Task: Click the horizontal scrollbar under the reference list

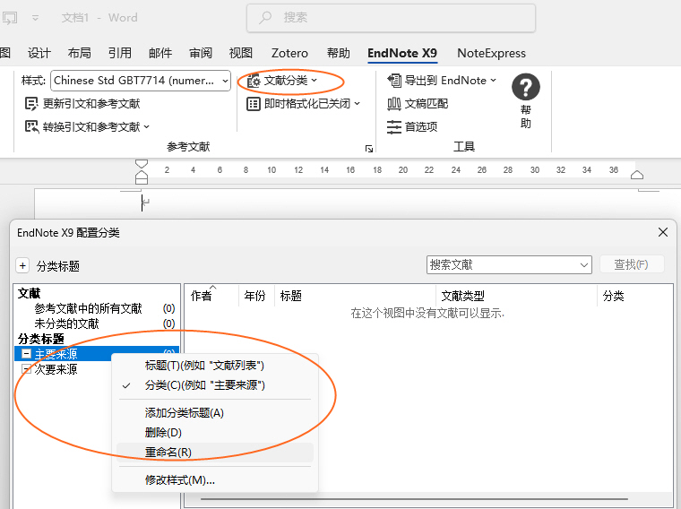Action: pyautogui.click(x=414, y=499)
